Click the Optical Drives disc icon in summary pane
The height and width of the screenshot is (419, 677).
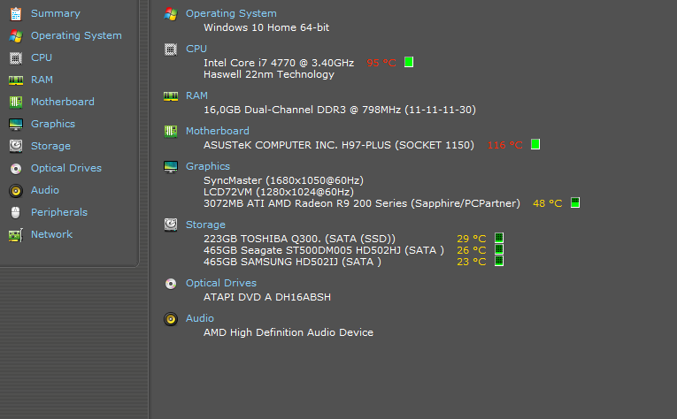pos(171,283)
